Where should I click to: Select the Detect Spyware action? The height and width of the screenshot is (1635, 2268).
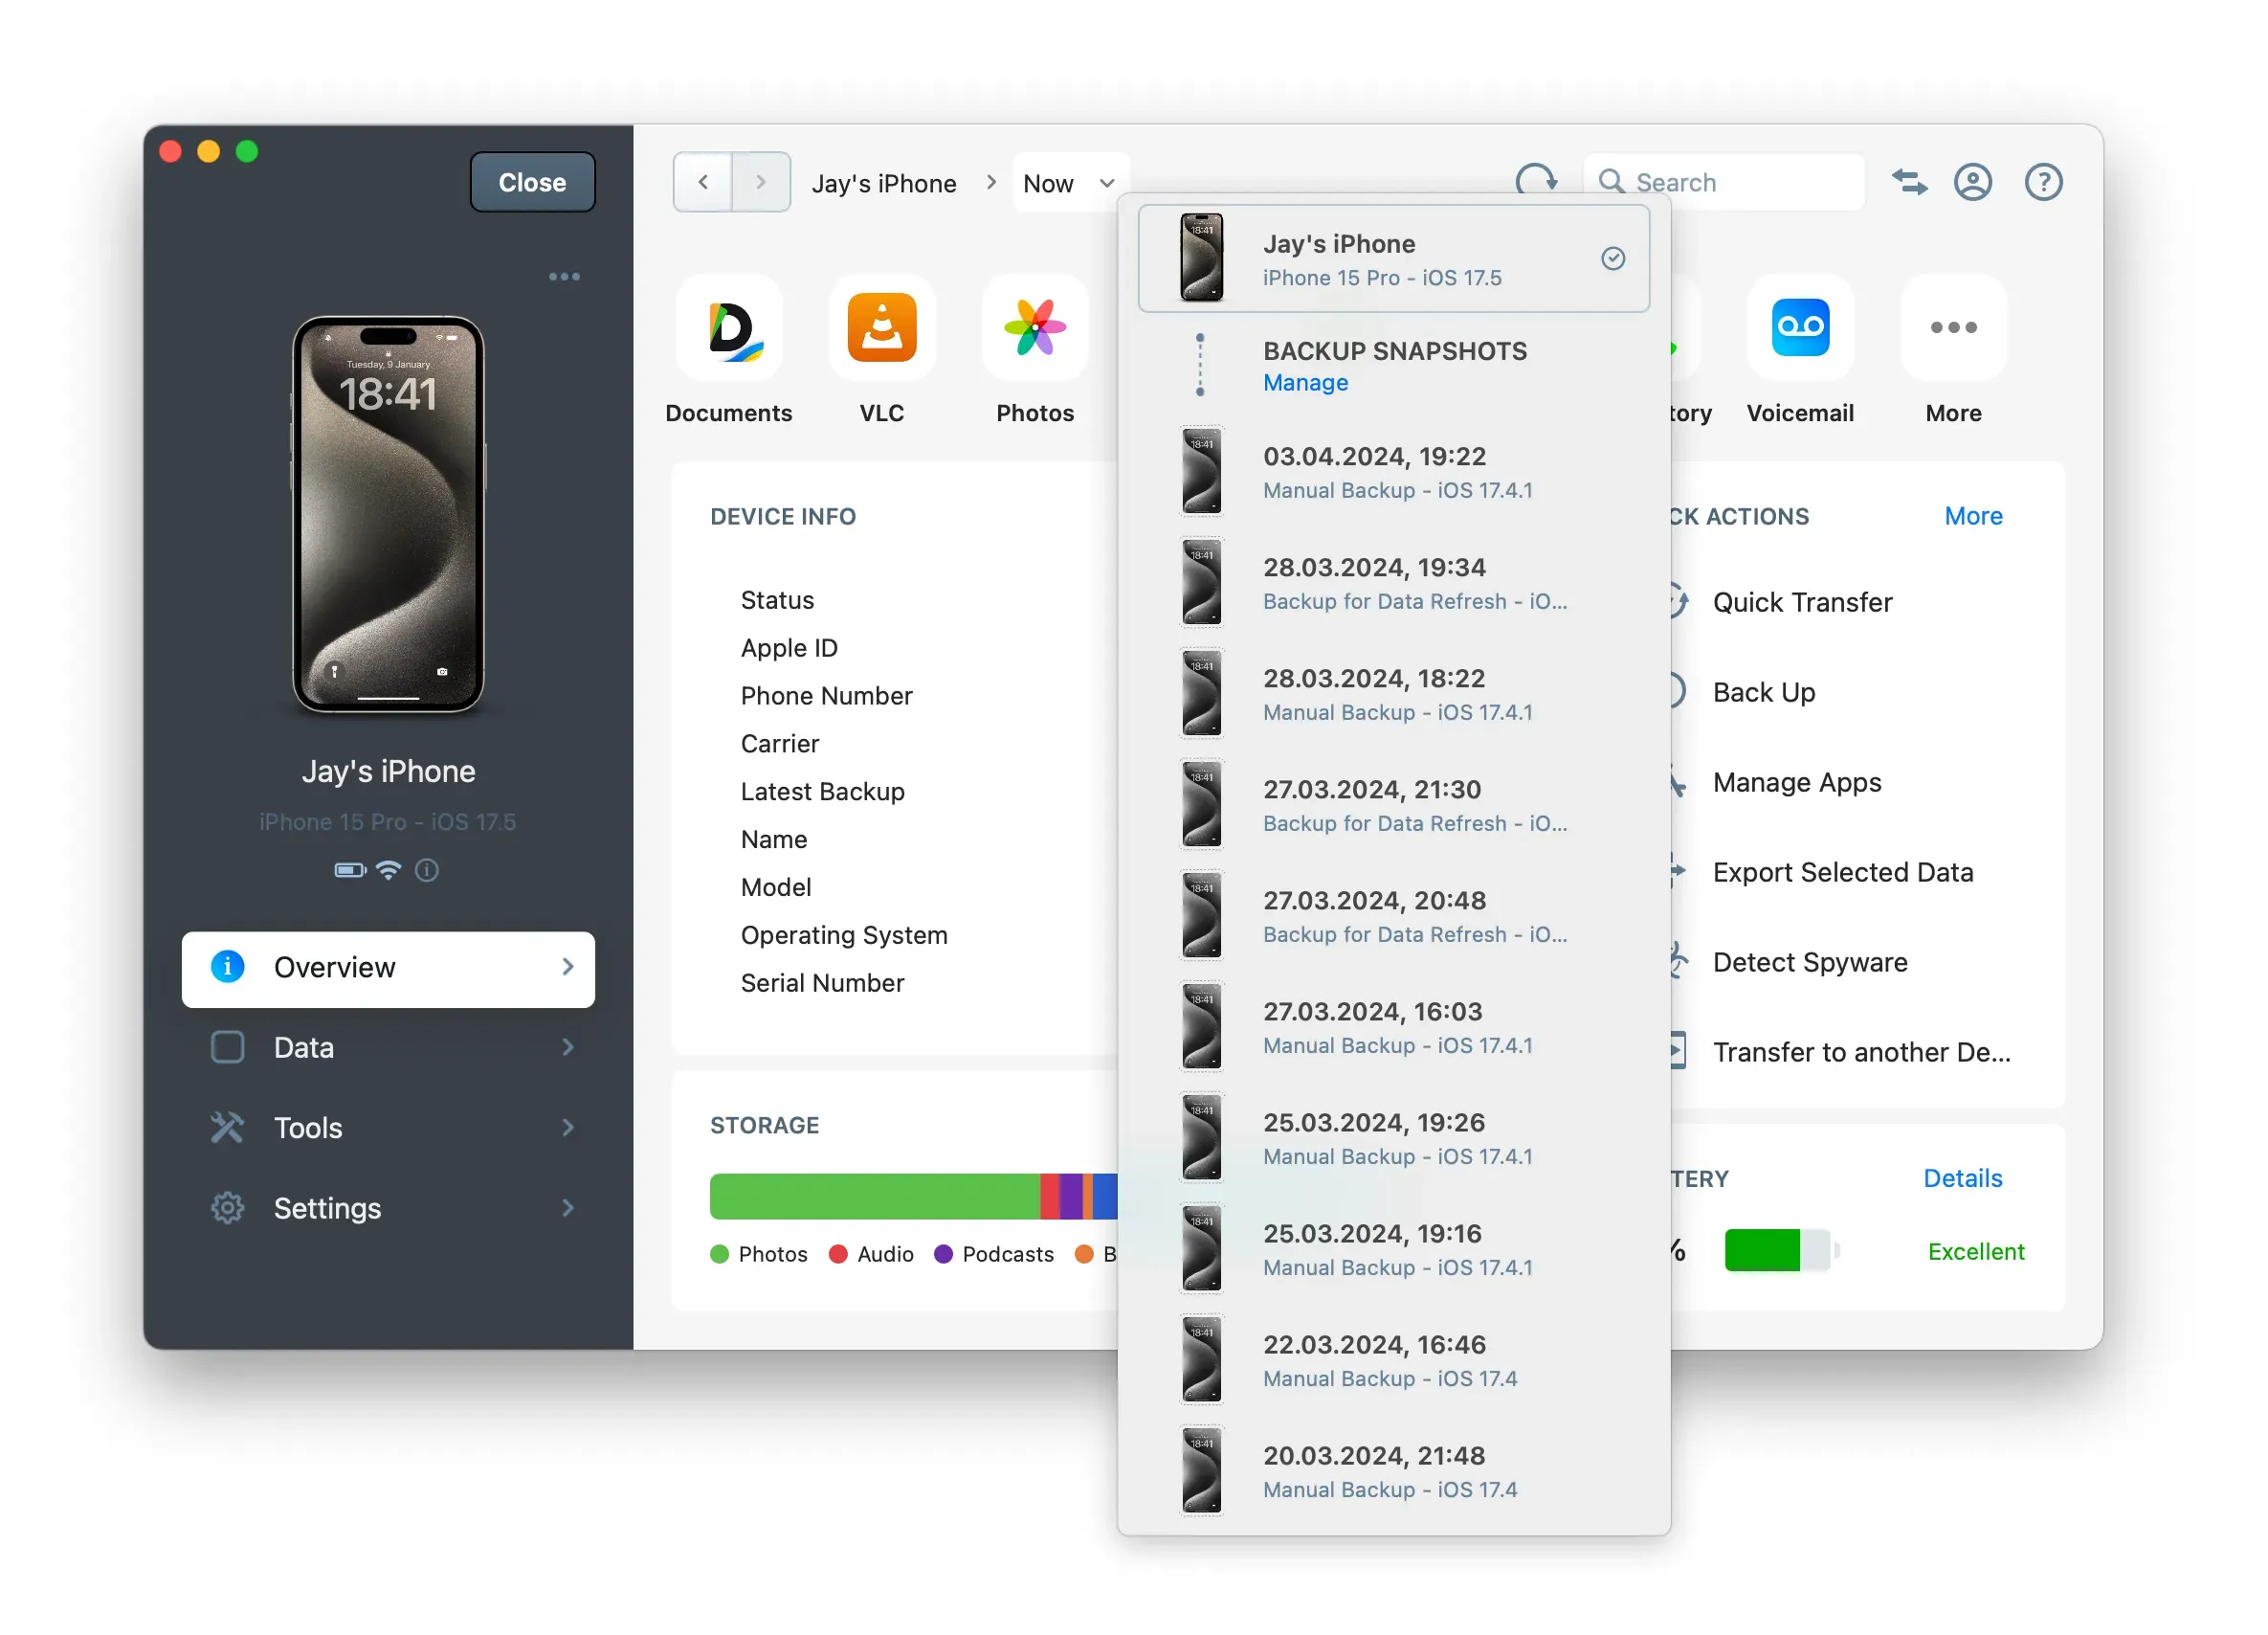[1809, 962]
